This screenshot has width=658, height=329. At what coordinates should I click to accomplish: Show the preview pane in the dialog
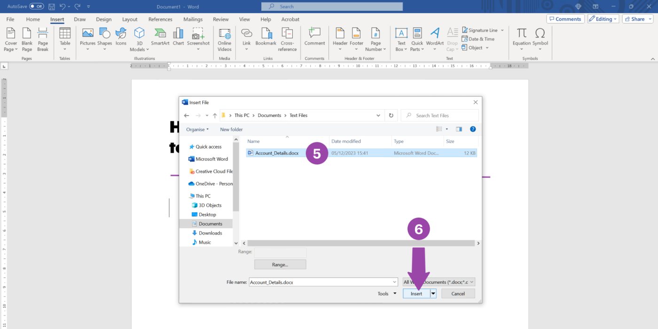point(459,129)
